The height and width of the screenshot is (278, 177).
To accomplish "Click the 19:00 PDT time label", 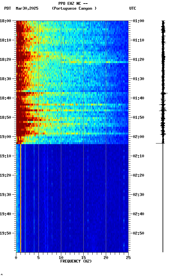I will pos(5,137).
